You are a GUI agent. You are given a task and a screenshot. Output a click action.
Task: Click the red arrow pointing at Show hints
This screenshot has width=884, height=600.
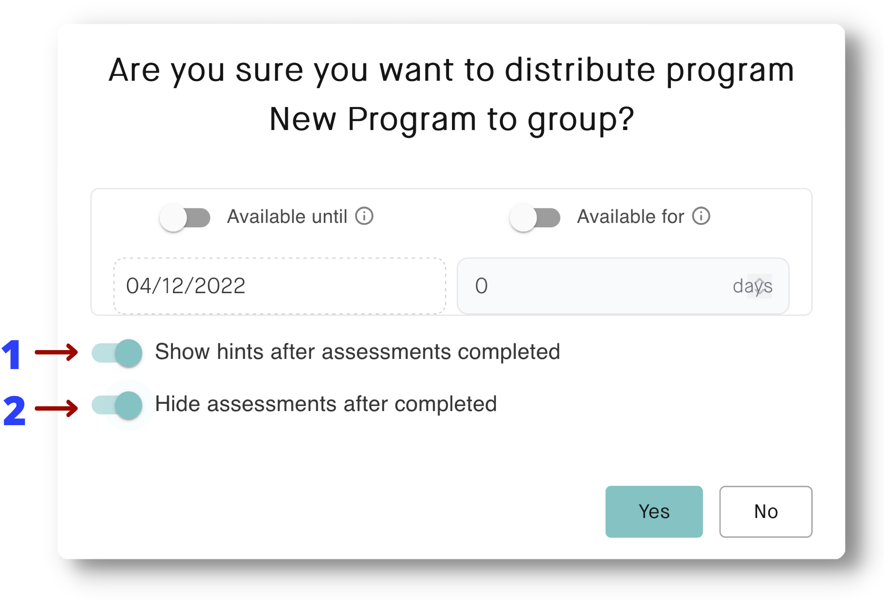click(x=56, y=352)
